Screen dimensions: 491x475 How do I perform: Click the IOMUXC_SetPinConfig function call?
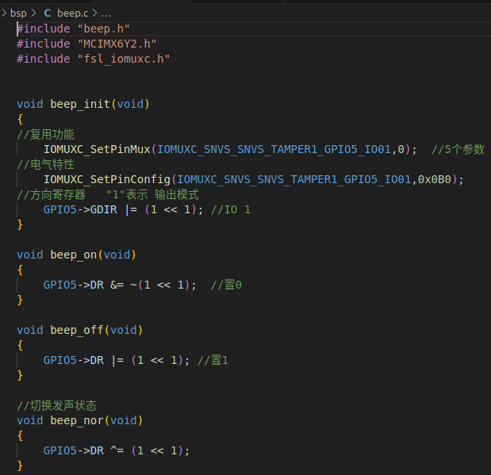pos(107,179)
